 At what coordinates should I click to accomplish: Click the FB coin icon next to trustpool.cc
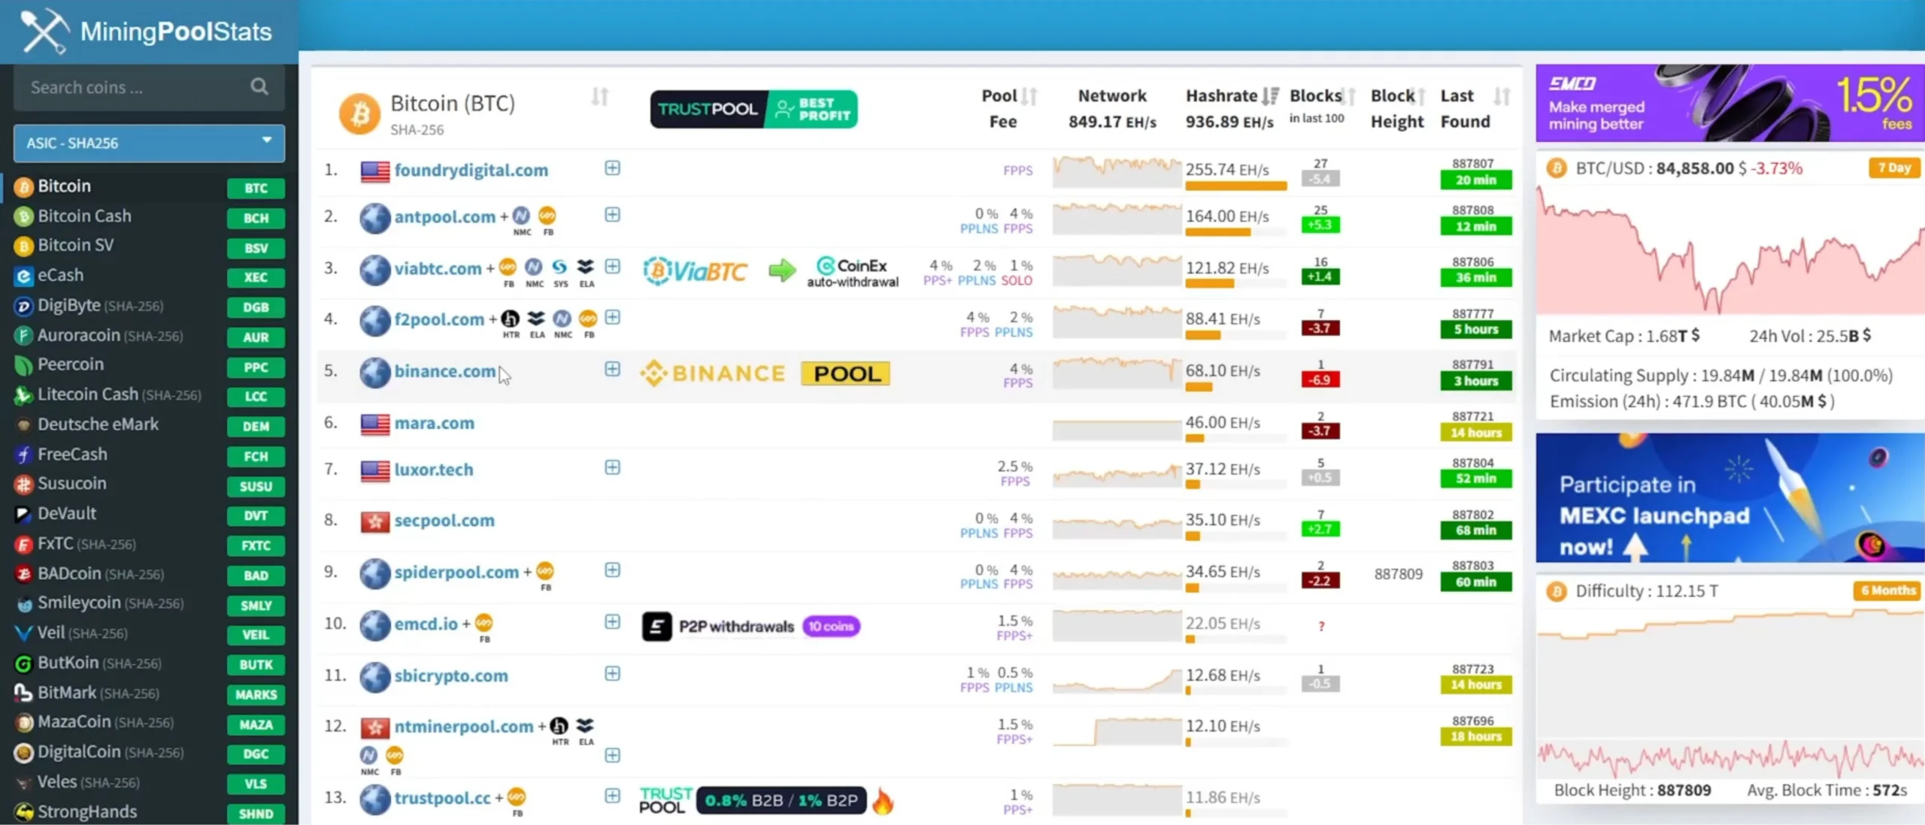click(517, 796)
